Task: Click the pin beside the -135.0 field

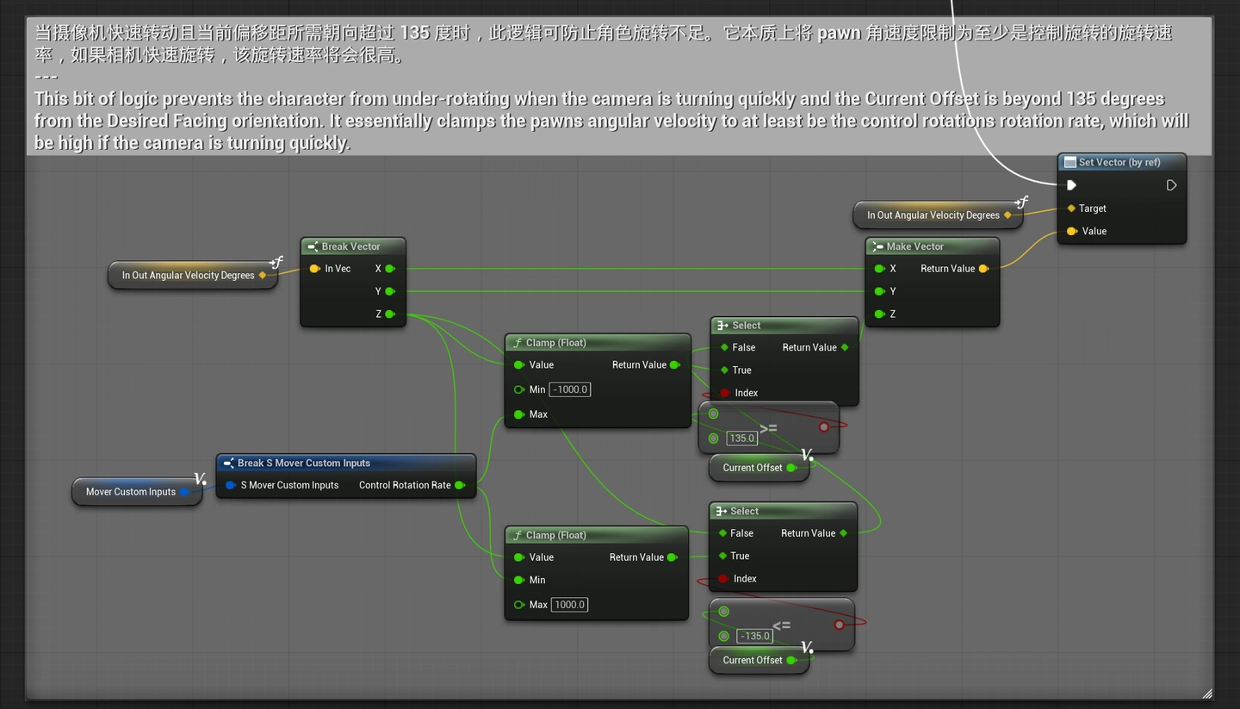Action: click(723, 637)
